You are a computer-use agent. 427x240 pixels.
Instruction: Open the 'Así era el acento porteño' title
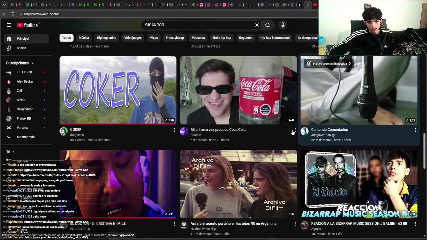point(234,224)
